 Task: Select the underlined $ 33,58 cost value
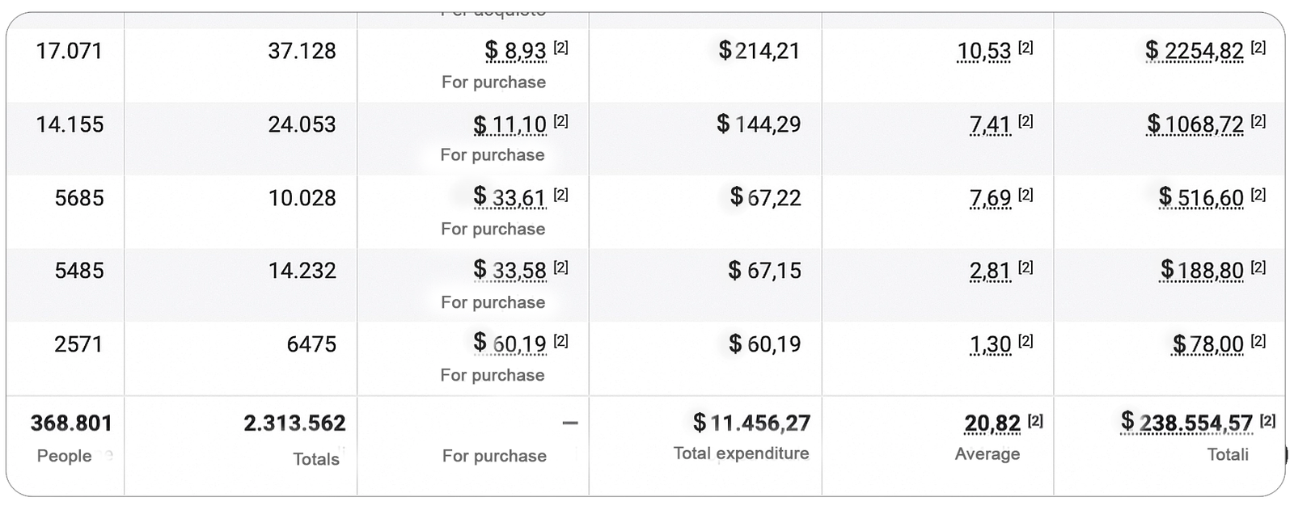point(510,271)
